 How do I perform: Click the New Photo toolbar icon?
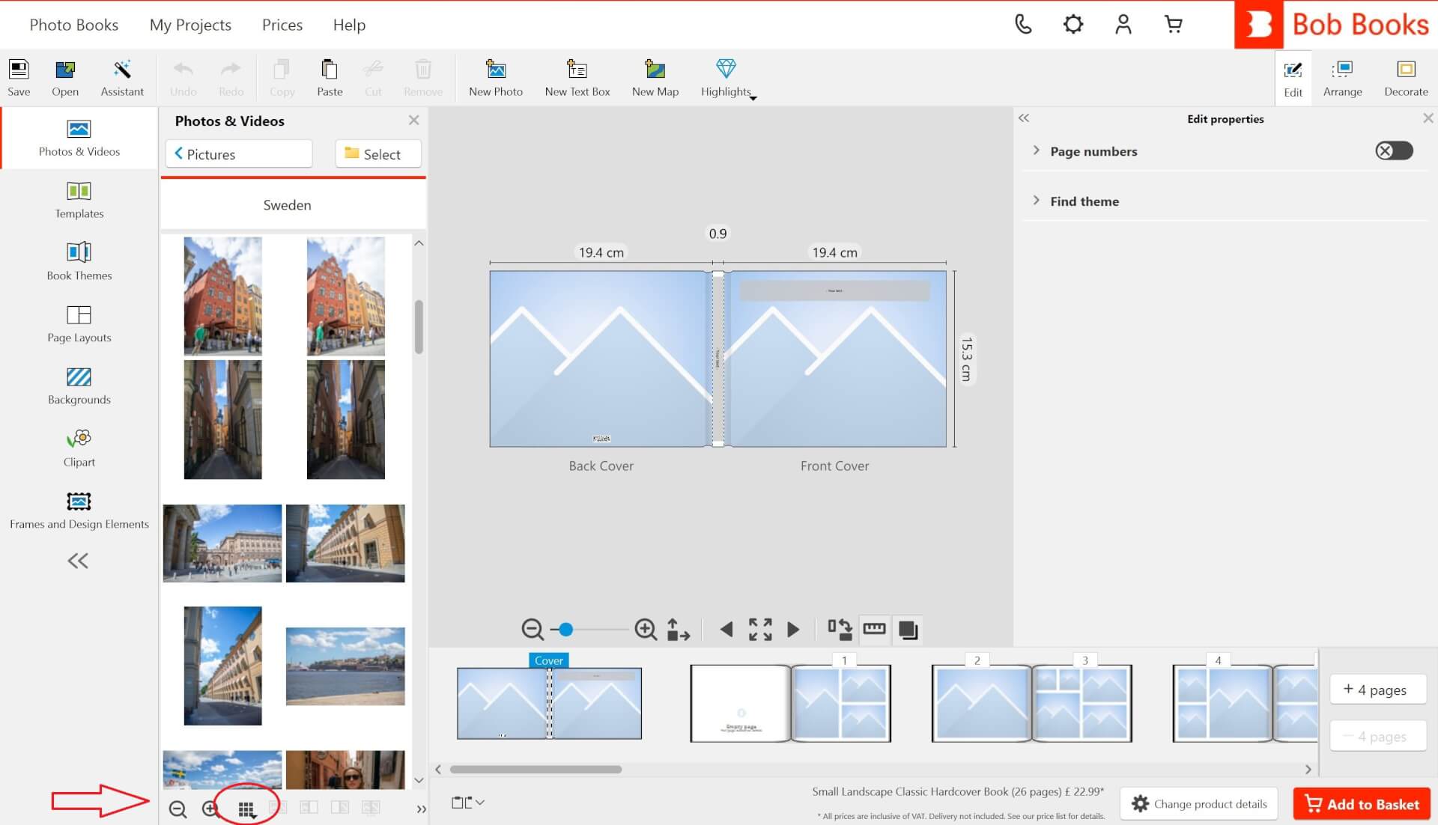click(495, 78)
